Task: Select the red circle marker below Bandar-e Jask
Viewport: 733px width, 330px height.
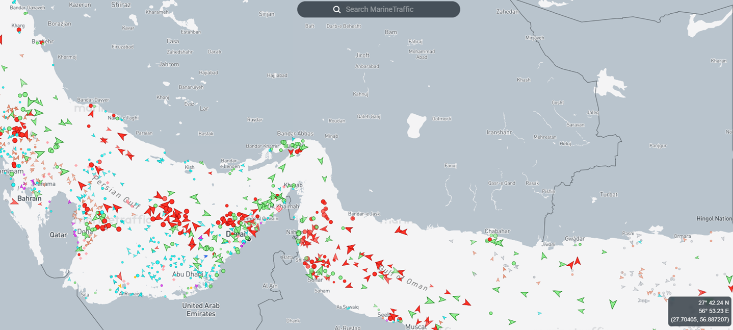Action: [x=353, y=219]
